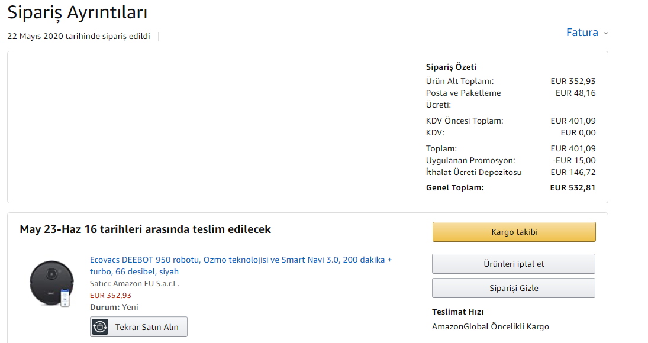This screenshot has width=648, height=343.
Task: Click the Uygulanan Promosyon discount line
Action: pyautogui.click(x=511, y=160)
